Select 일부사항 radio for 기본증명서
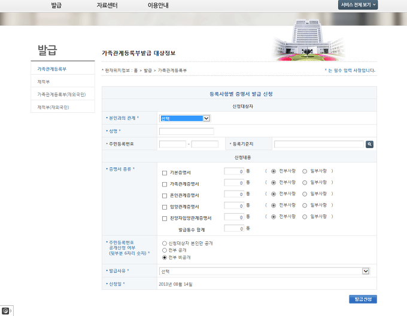The height and width of the screenshot is (316, 407). (305, 171)
